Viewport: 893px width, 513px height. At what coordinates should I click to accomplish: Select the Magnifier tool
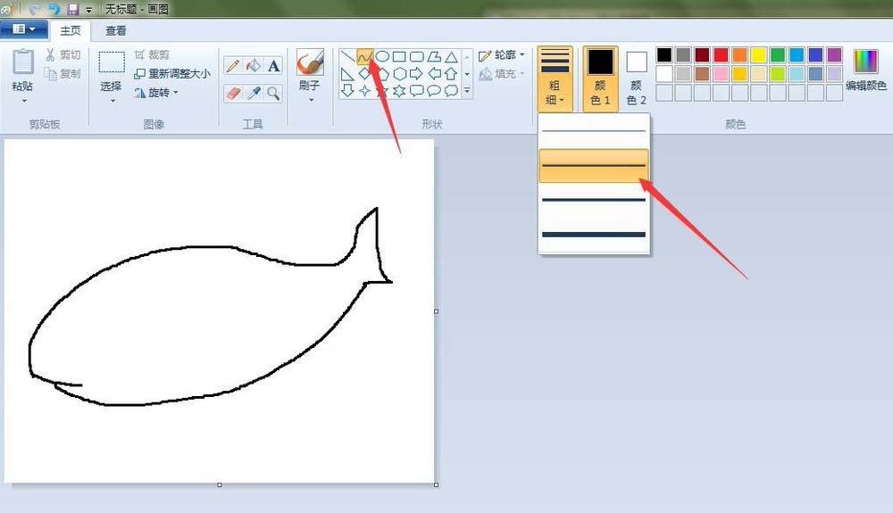(274, 93)
